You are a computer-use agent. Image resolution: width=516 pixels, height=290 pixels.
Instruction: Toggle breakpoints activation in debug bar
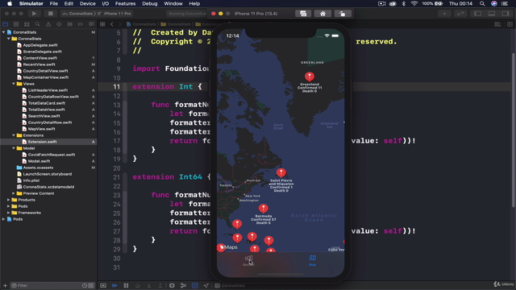pyautogui.click(x=114, y=285)
